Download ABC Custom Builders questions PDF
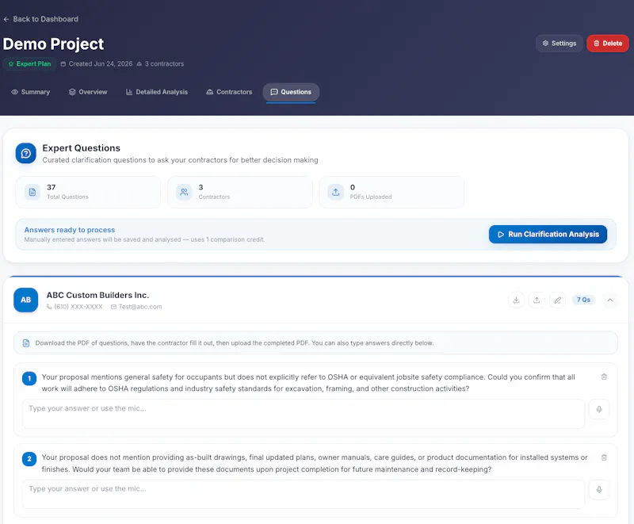This screenshot has width=634, height=524. (x=517, y=300)
